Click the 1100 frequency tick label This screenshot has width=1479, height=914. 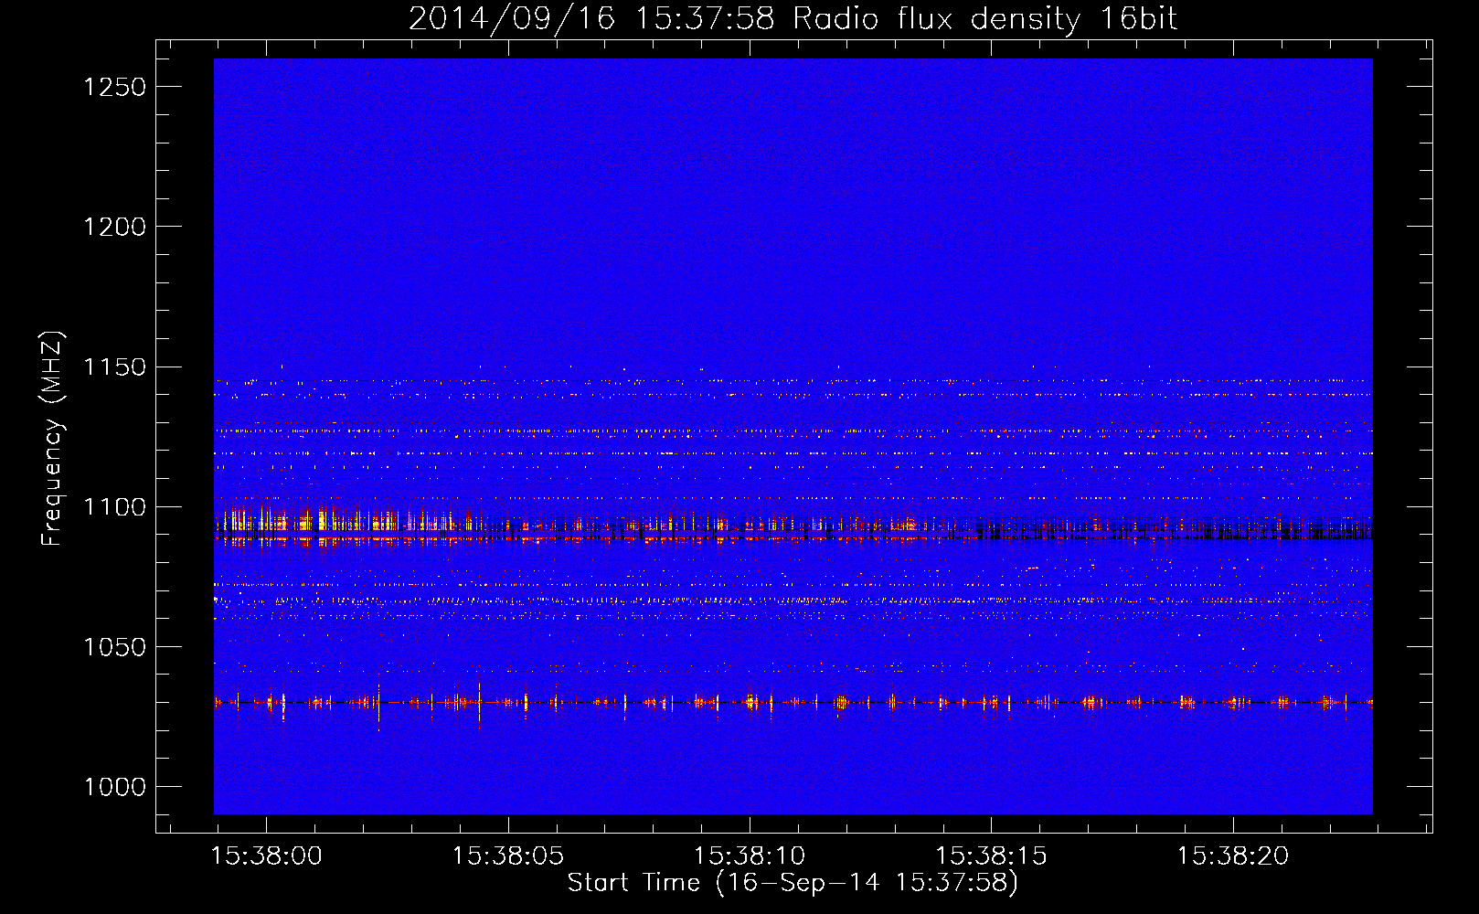114,507
